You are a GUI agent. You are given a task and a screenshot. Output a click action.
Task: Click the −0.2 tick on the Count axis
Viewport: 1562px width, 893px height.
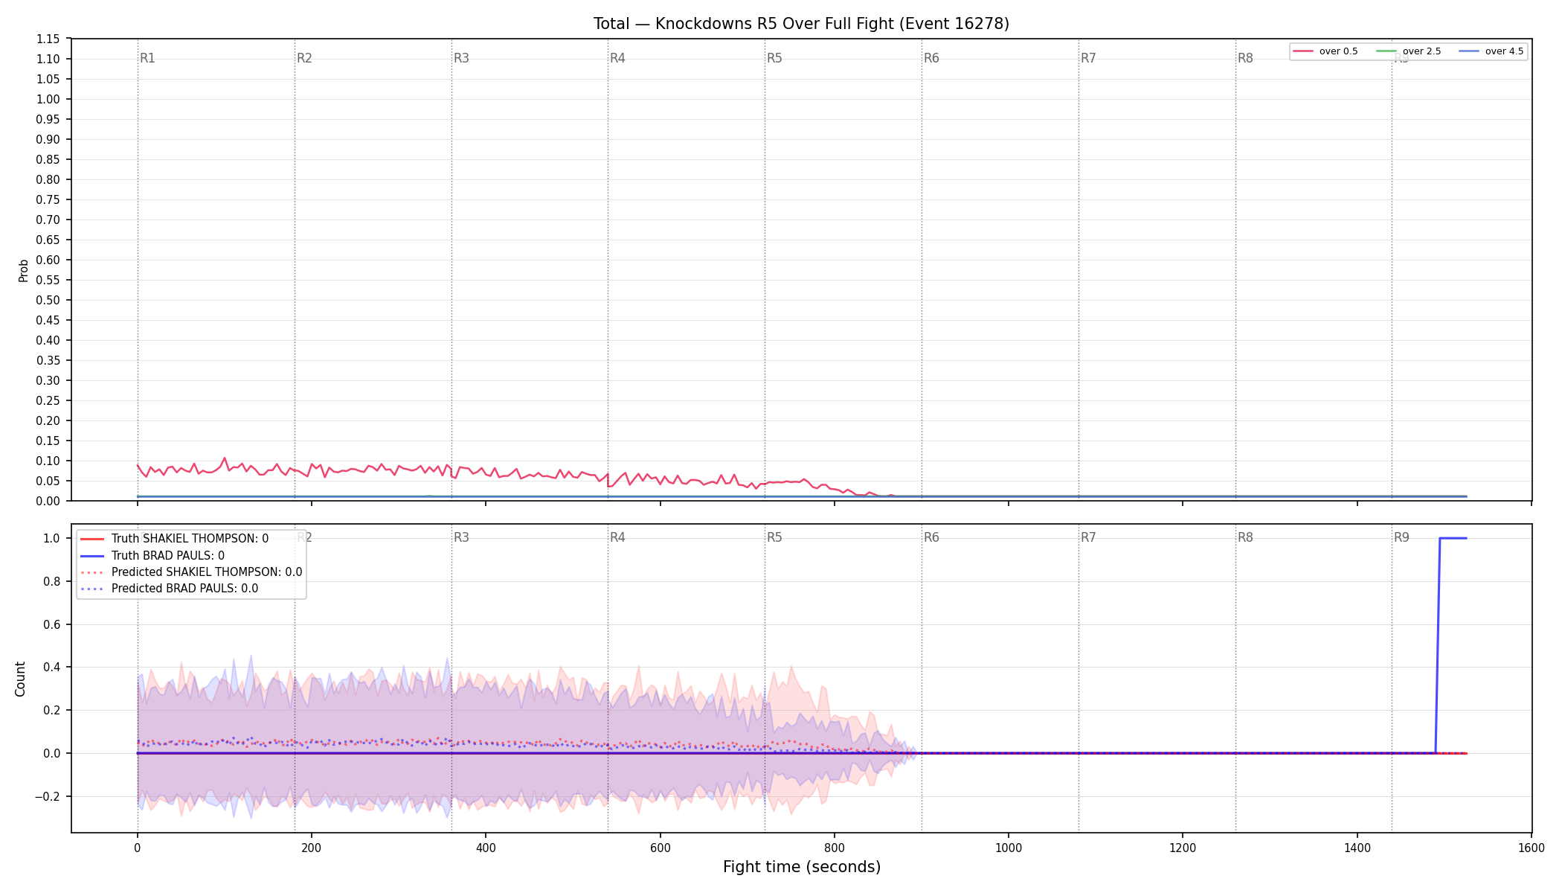[x=46, y=796]
